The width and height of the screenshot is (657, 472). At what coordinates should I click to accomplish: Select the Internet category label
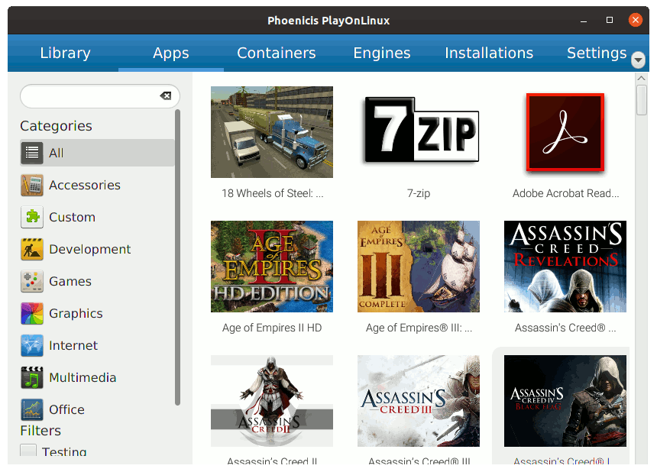pyautogui.click(x=73, y=345)
